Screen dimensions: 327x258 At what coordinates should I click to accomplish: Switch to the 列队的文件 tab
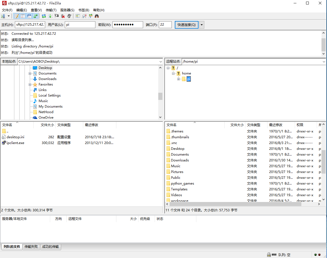(12, 247)
